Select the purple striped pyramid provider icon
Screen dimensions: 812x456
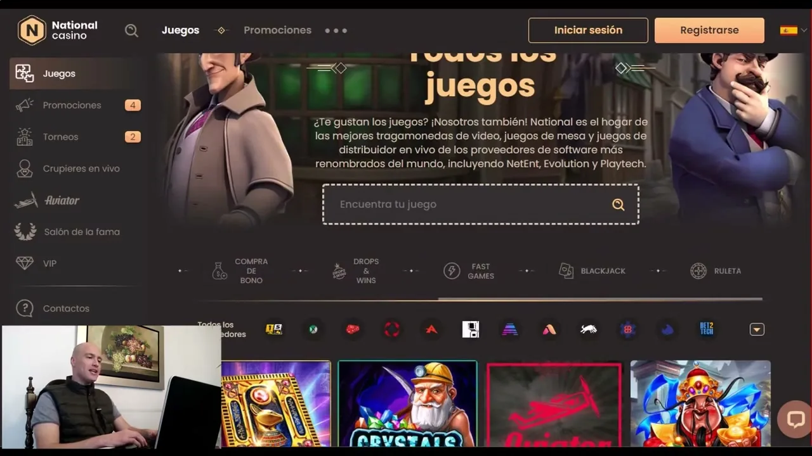tap(510, 329)
